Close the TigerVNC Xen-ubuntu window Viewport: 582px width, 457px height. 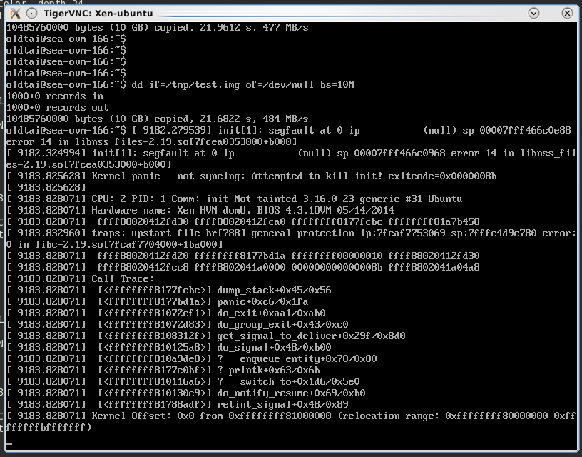click(x=567, y=13)
